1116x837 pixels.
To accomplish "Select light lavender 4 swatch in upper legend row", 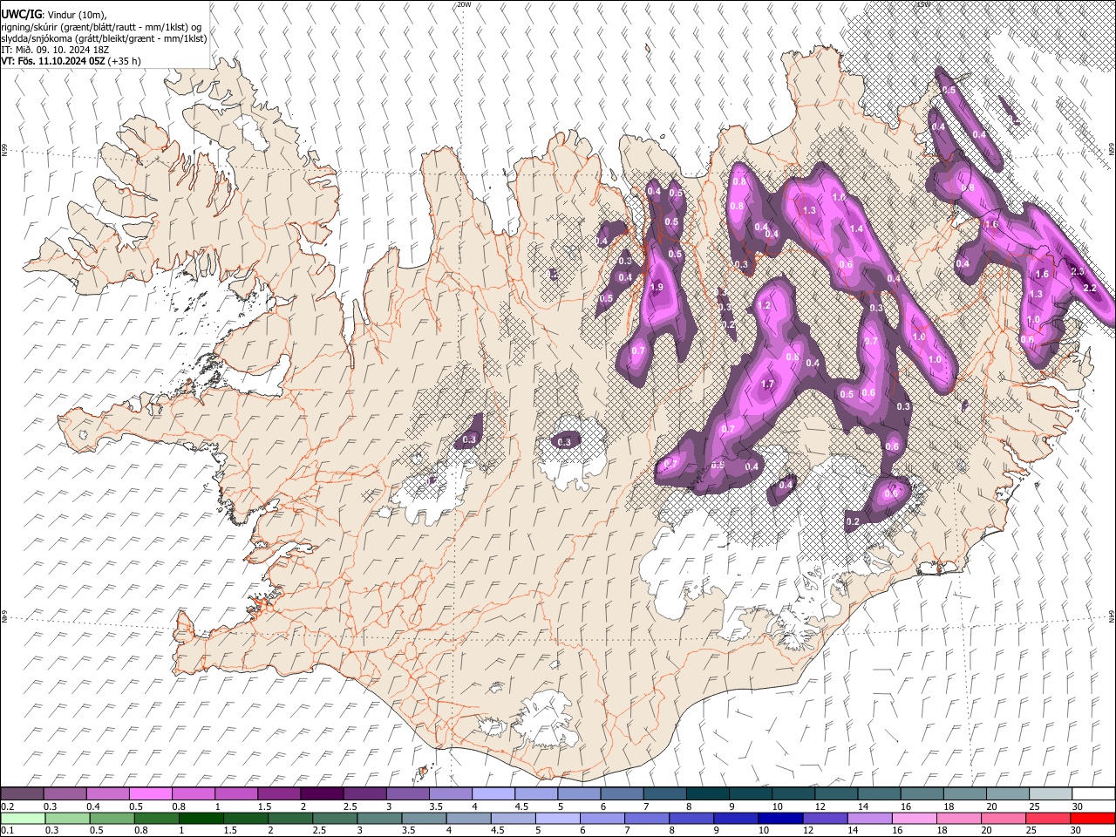I will coord(493,794).
